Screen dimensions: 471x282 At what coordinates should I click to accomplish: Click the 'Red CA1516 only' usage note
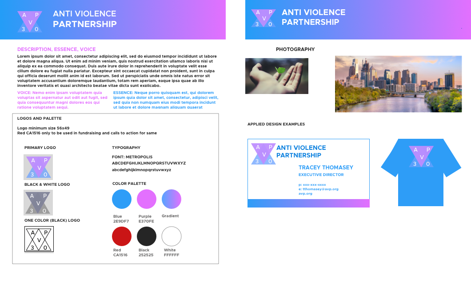(87, 133)
